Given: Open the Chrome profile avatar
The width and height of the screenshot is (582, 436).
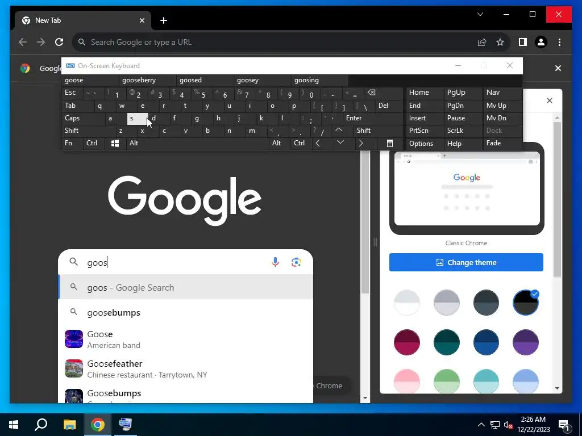Looking at the screenshot, I should click(541, 42).
